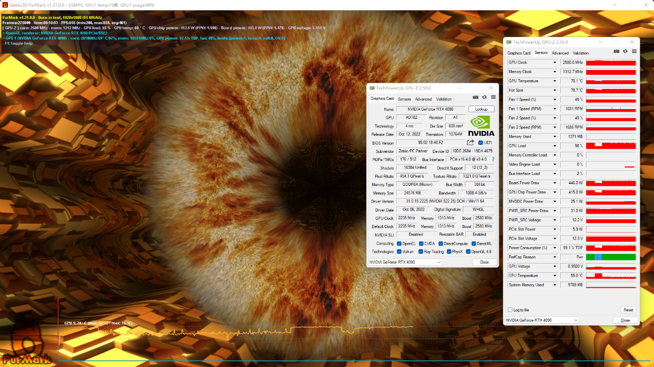Switch to Advanced tab in Graphics Card window
This screenshot has height=367, width=654.
[423, 99]
